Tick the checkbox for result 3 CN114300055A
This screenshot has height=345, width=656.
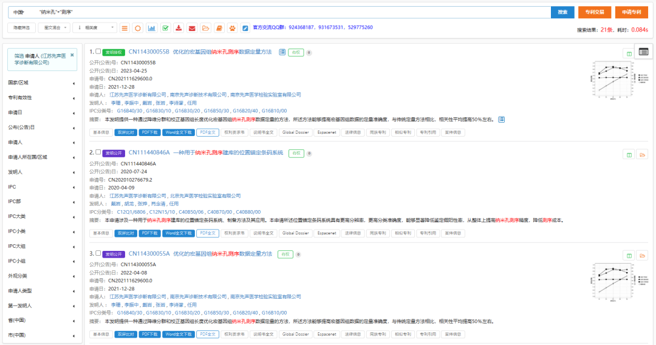pyautogui.click(x=98, y=253)
